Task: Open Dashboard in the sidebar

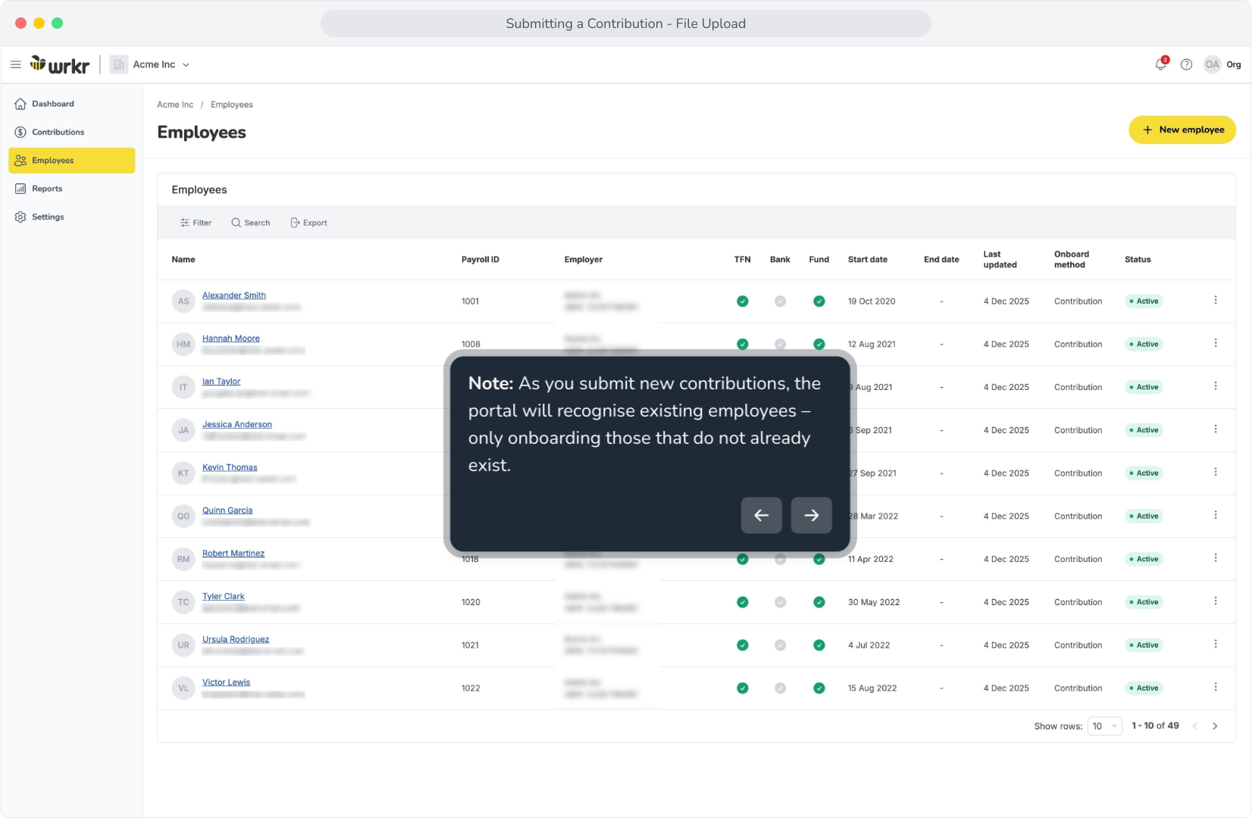Action: [x=53, y=104]
